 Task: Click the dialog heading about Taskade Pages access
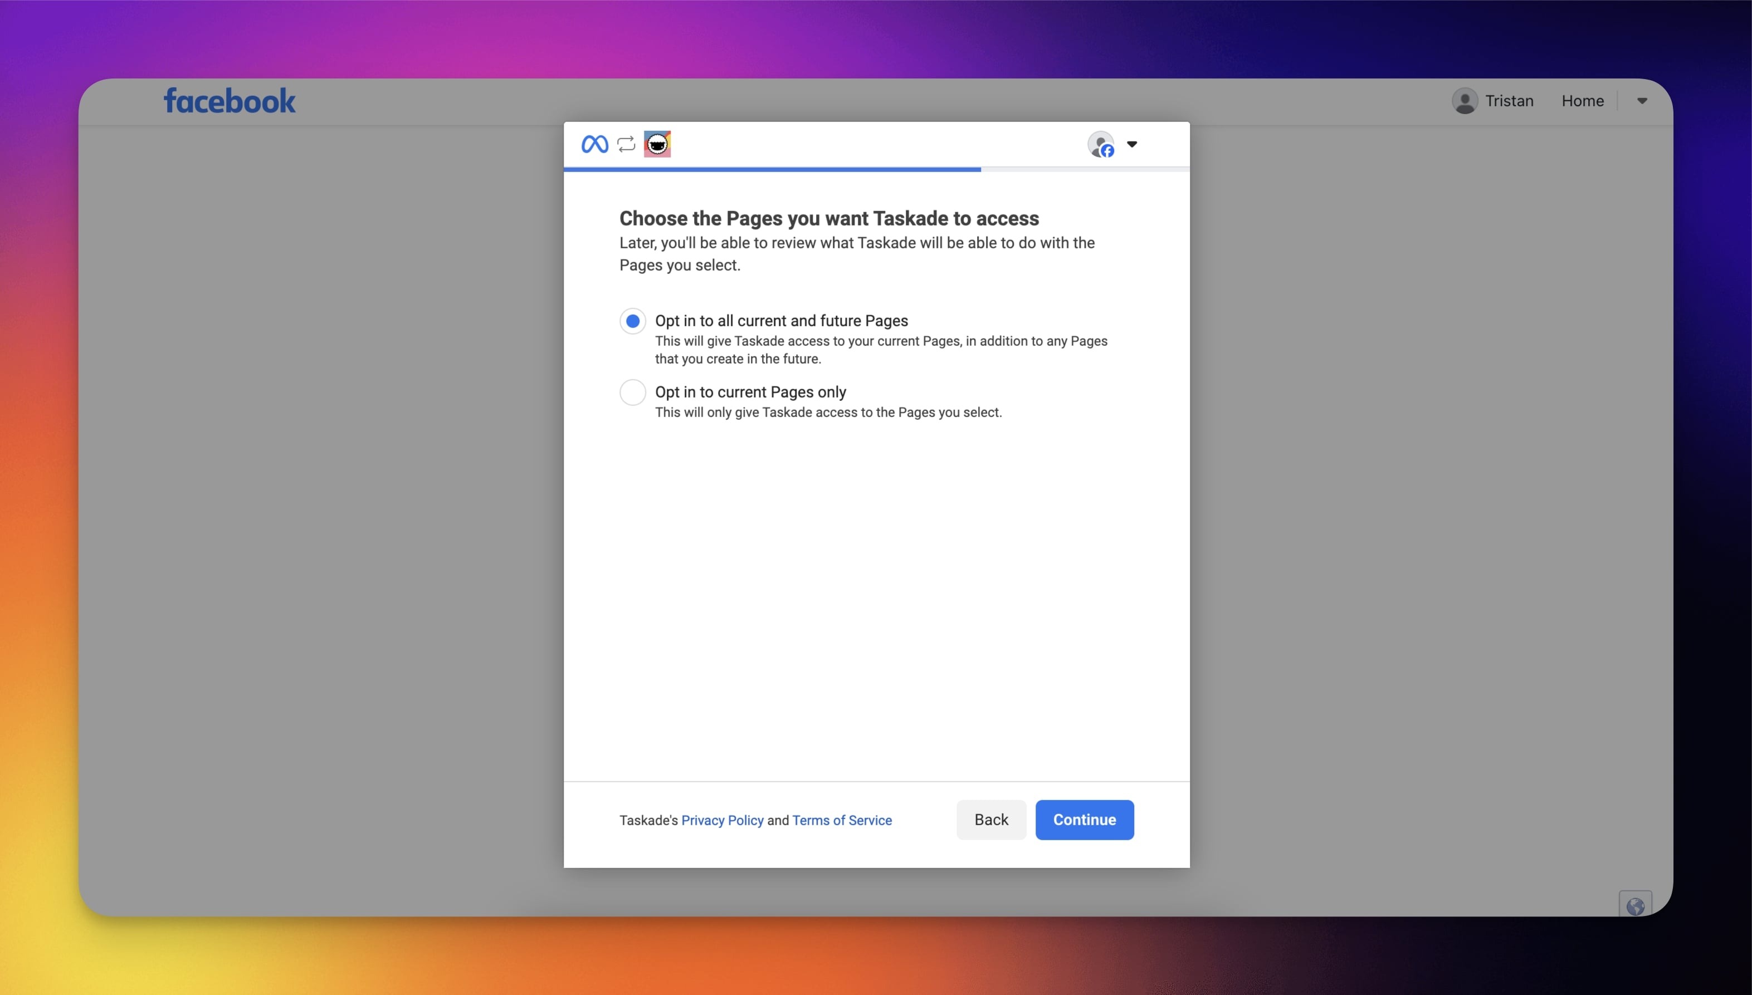pos(828,219)
